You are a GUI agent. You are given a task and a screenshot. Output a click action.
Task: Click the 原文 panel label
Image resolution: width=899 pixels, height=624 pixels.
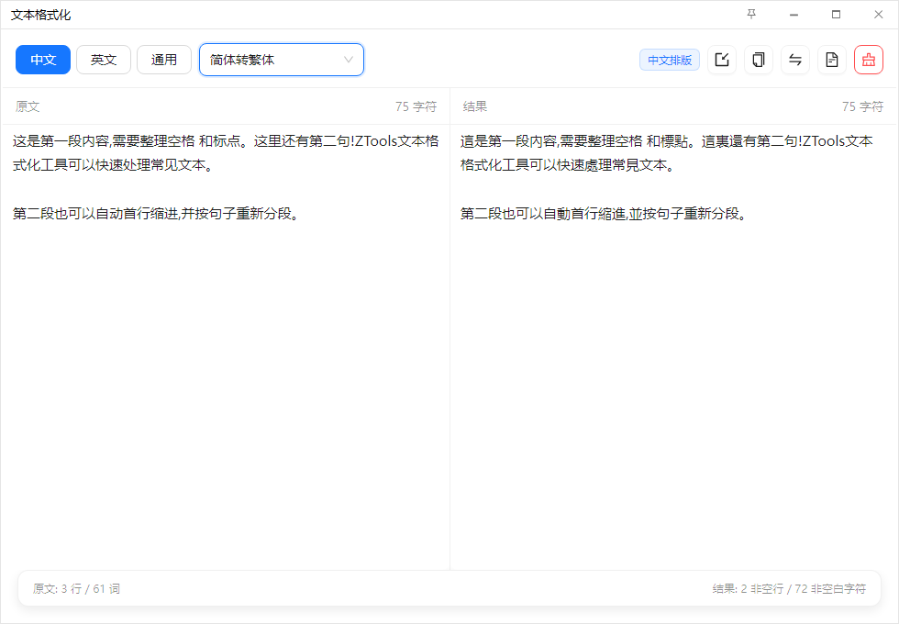click(x=28, y=106)
